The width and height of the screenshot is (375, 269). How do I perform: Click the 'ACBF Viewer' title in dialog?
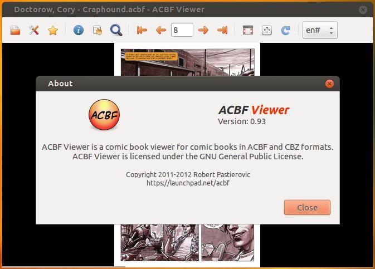[x=254, y=110]
